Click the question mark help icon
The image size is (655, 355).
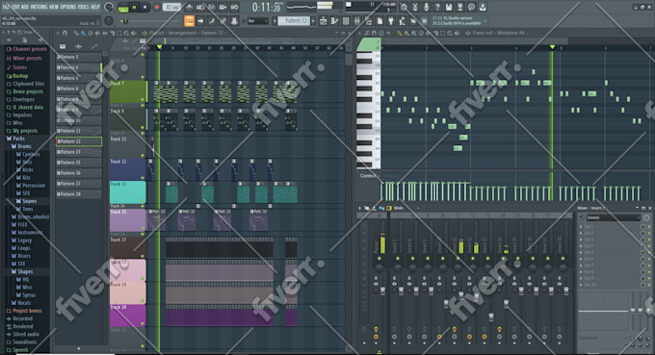(437, 7)
